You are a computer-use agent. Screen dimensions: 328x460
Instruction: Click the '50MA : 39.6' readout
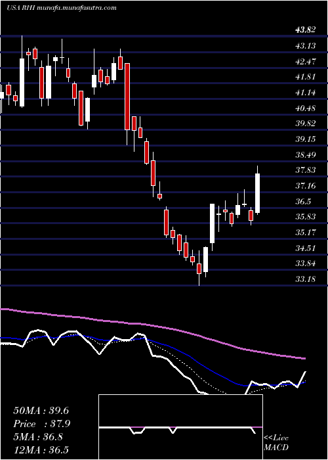[41, 411]
